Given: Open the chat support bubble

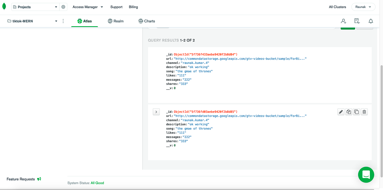Looking at the screenshot, I should coord(366,175).
